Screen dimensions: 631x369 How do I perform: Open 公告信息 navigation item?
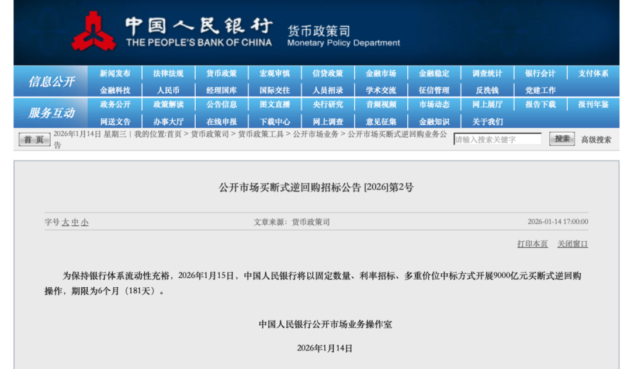click(x=221, y=105)
